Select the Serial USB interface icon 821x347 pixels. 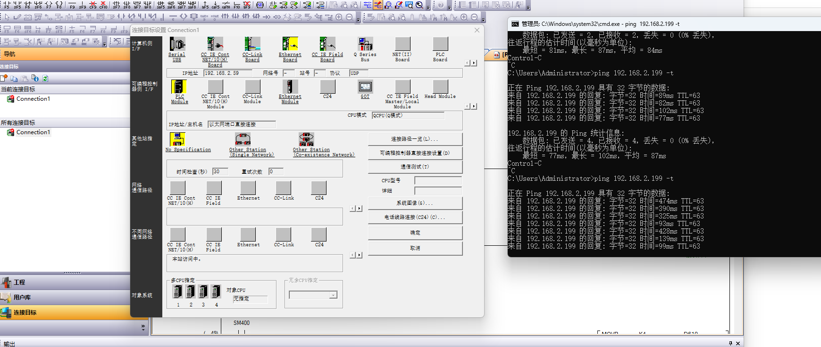tap(177, 45)
